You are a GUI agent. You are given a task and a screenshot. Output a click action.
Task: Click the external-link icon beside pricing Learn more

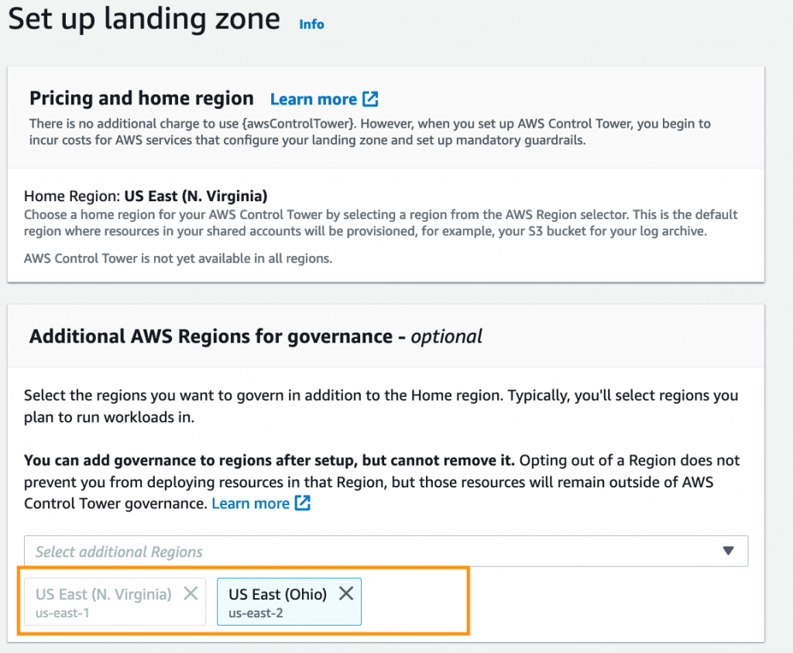[x=370, y=98]
